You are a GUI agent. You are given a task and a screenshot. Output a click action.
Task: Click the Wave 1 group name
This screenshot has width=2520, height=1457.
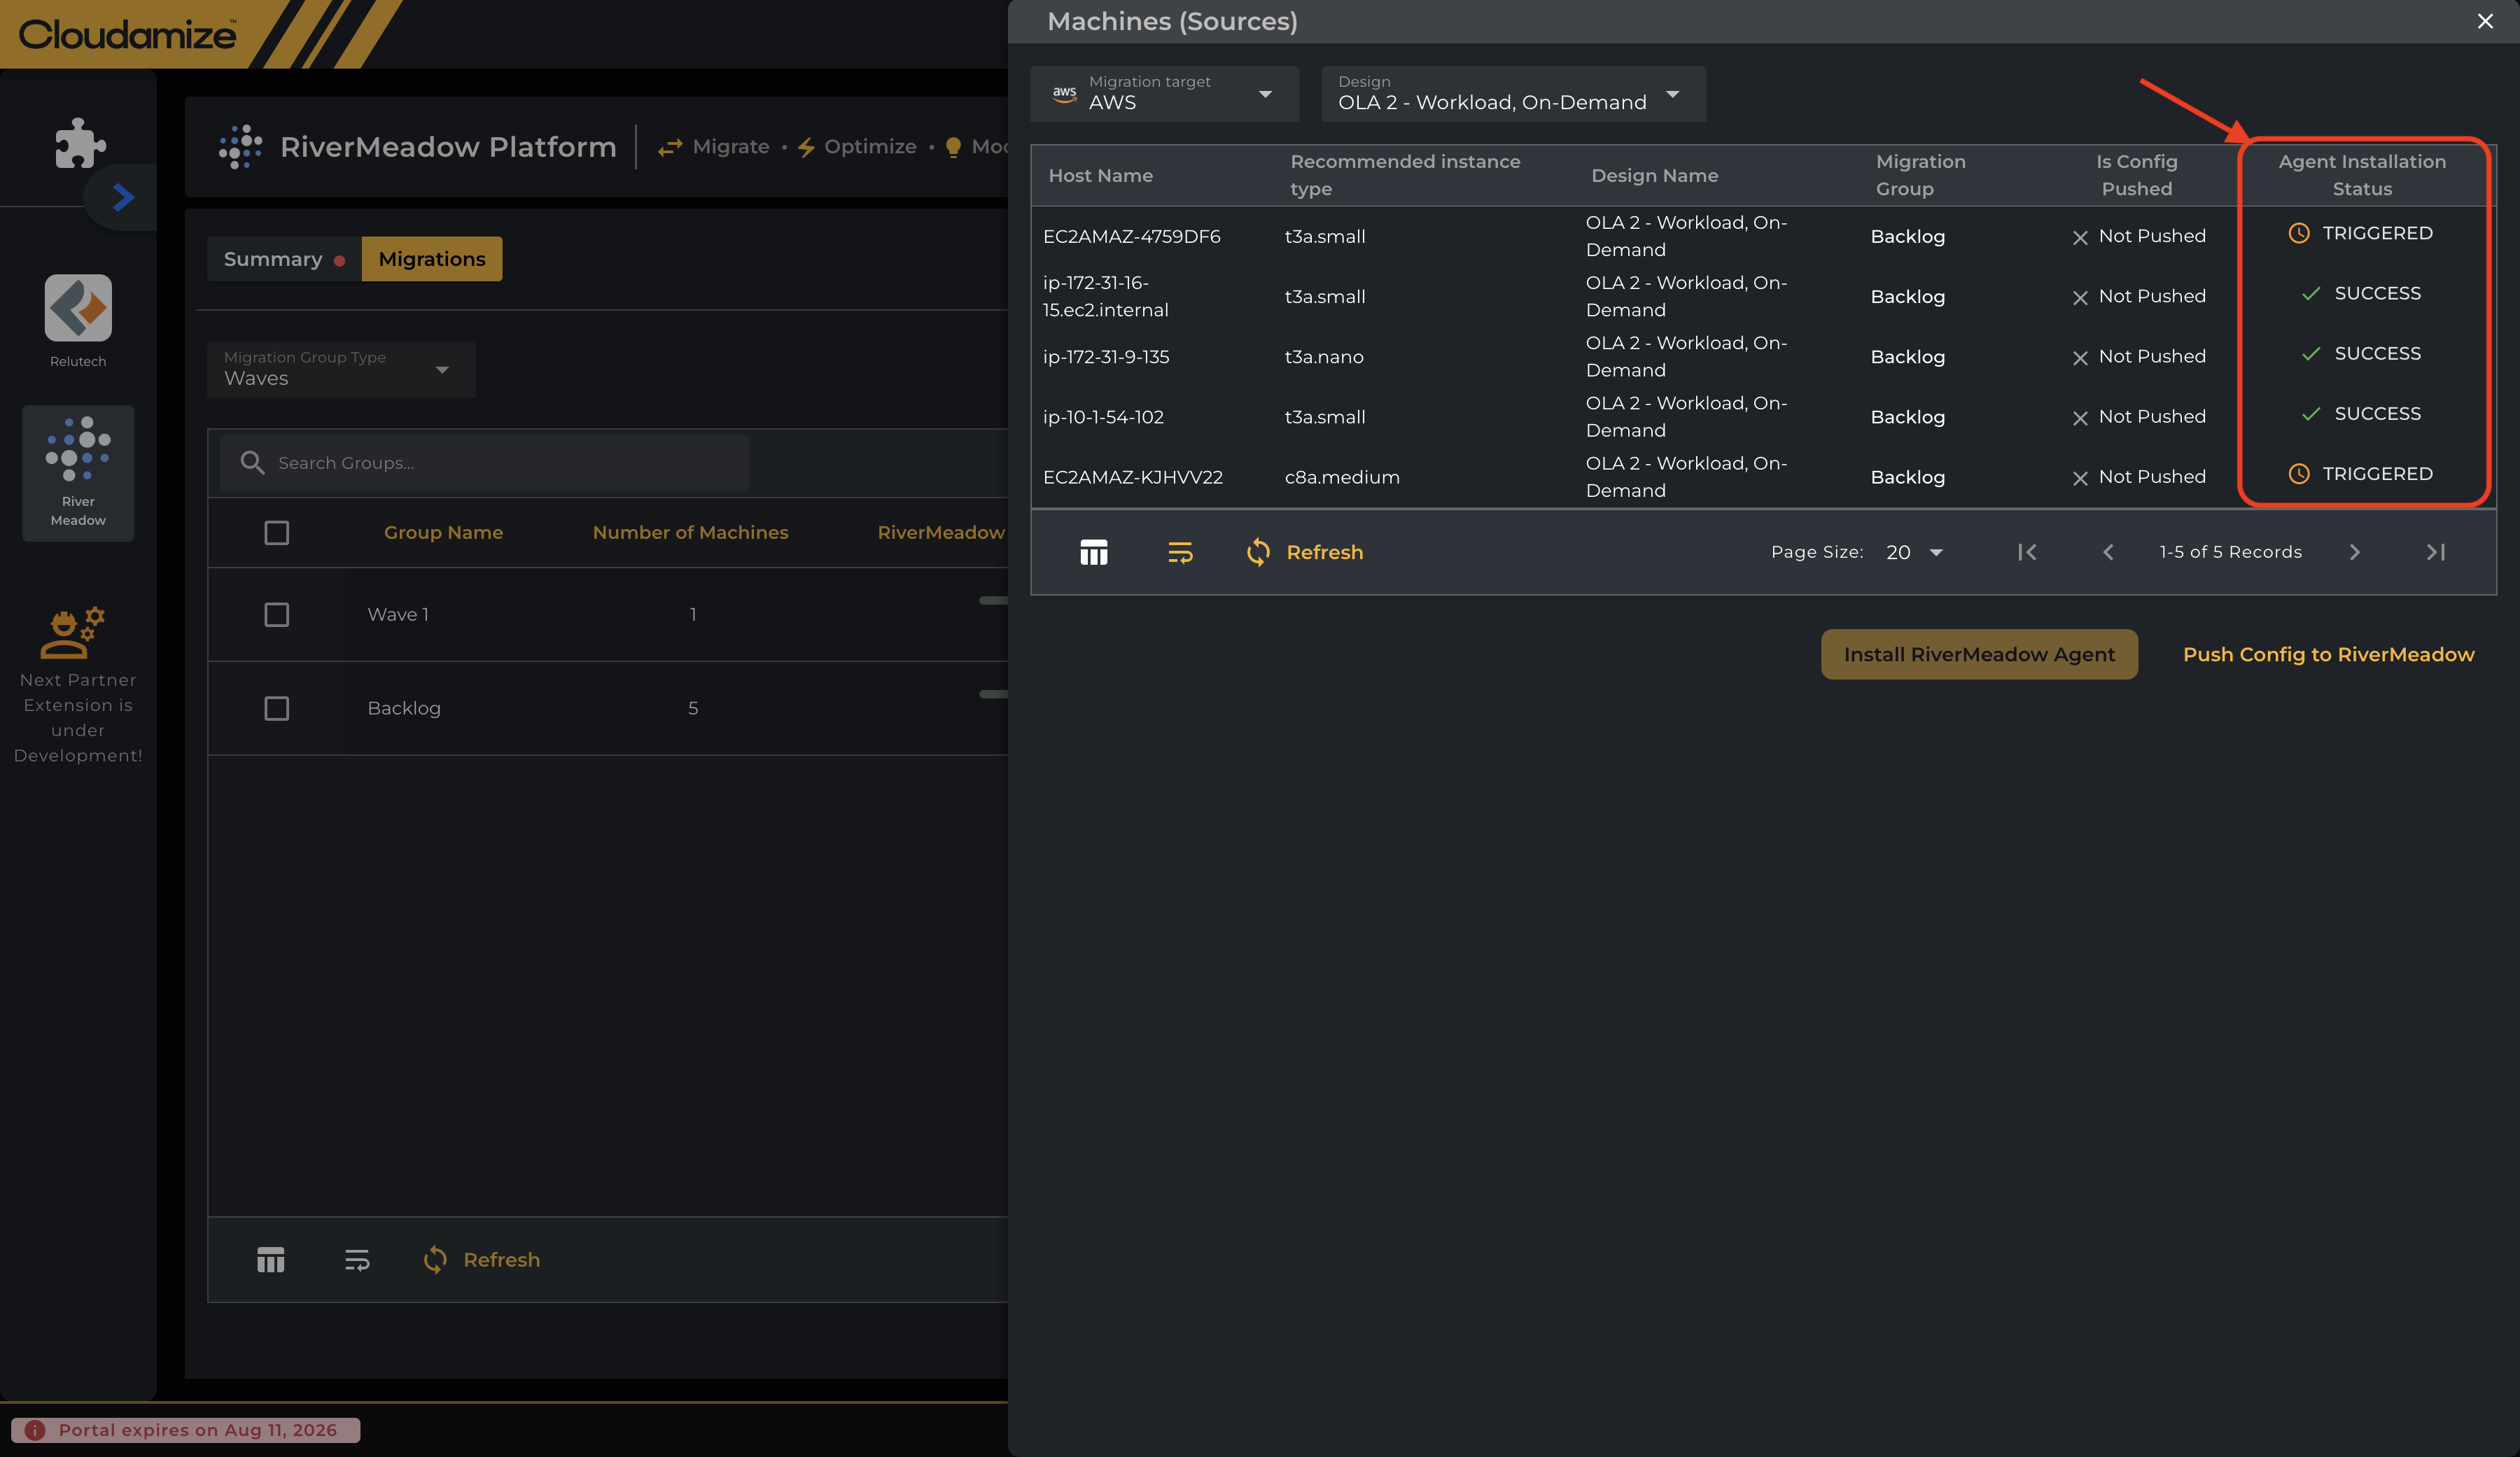398,614
